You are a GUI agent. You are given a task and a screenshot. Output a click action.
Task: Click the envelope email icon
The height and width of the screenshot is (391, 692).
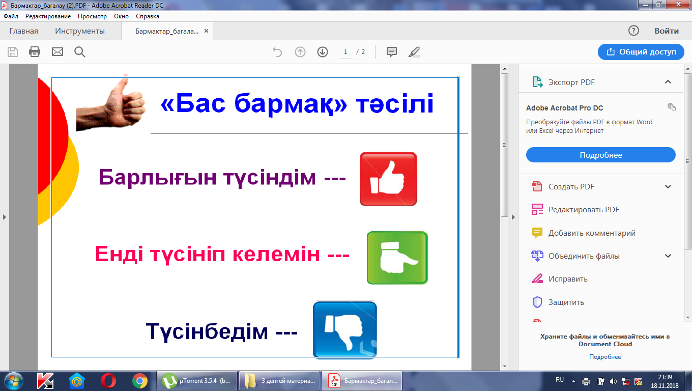tap(57, 52)
